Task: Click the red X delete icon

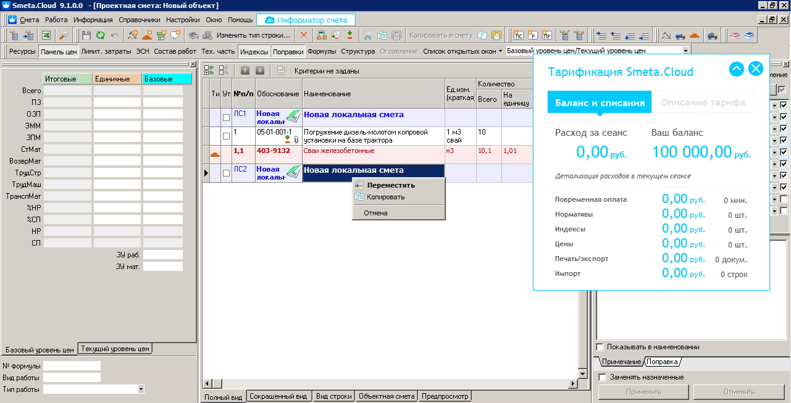Action: [x=303, y=36]
